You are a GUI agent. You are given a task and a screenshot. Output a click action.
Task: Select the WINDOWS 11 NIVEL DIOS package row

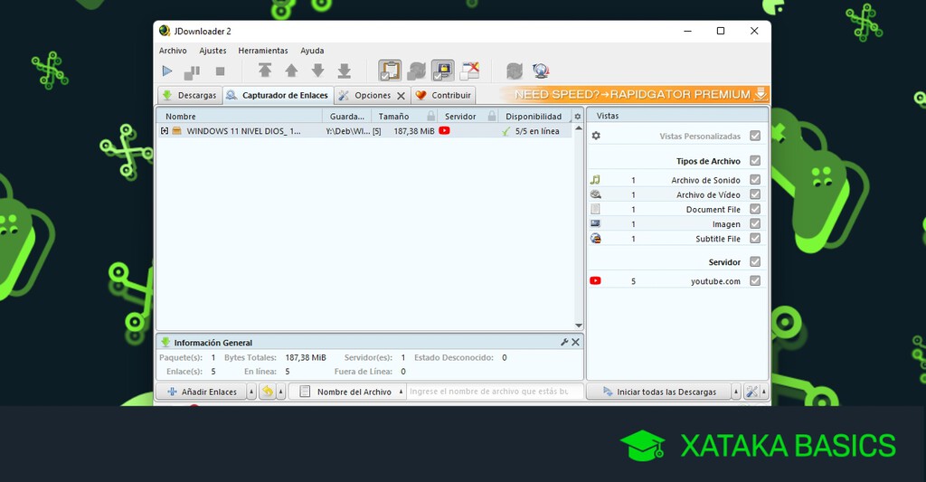pyautogui.click(x=364, y=131)
